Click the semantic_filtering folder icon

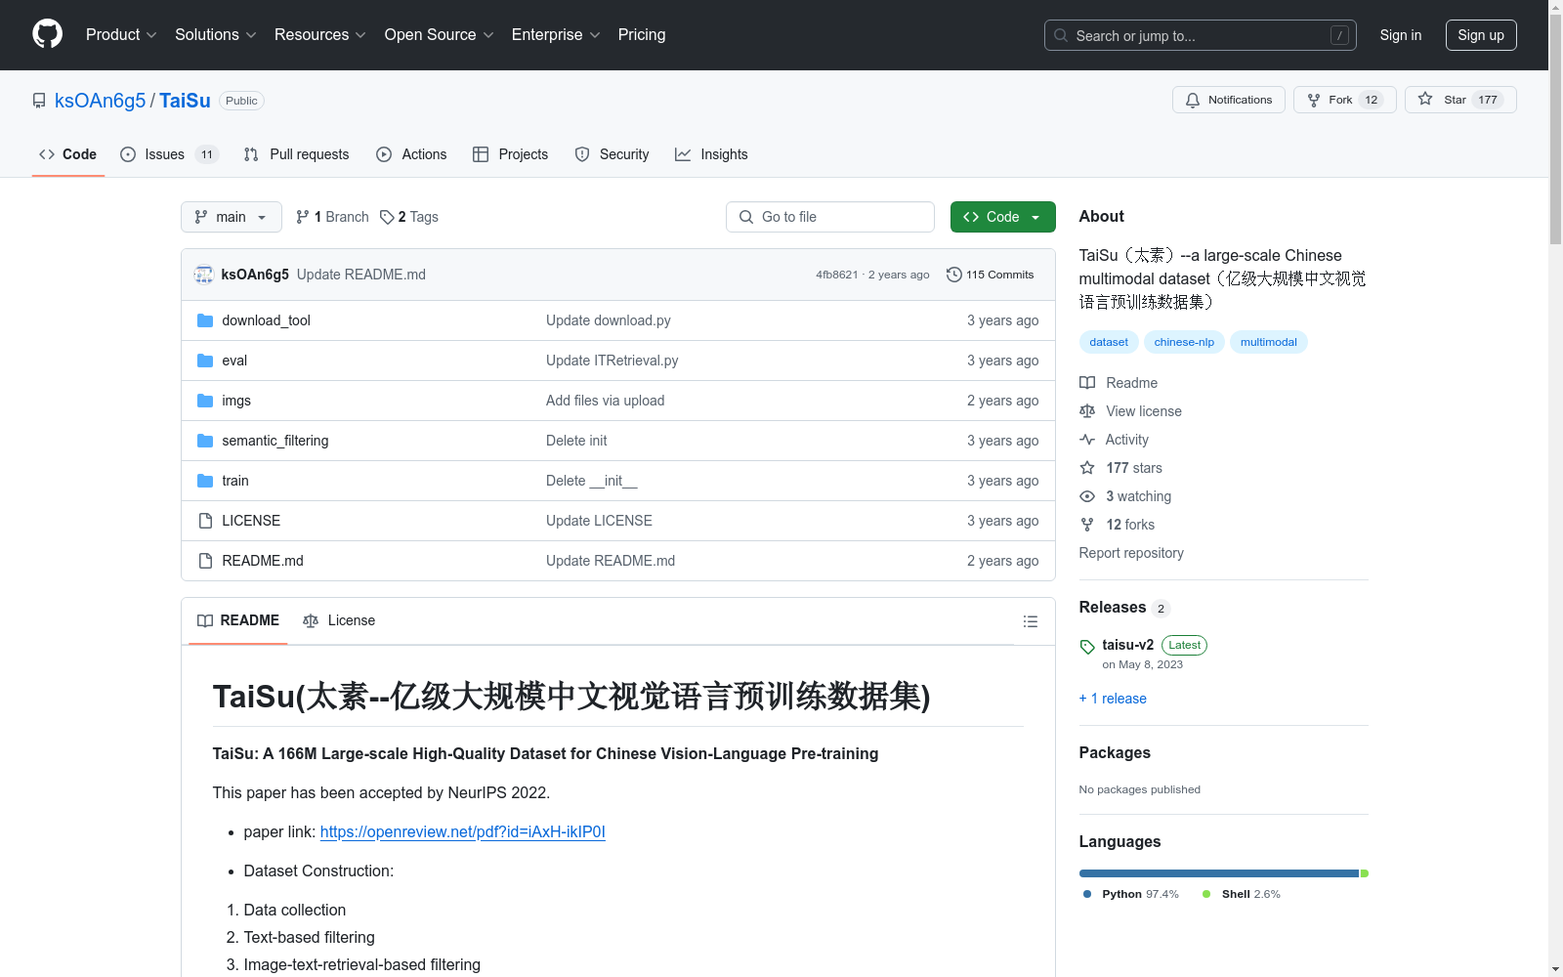pos(205,441)
